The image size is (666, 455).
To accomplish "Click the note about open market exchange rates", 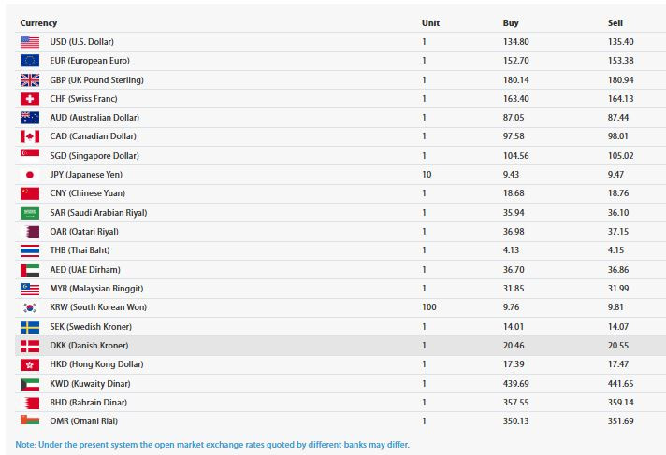I will pyautogui.click(x=212, y=445).
